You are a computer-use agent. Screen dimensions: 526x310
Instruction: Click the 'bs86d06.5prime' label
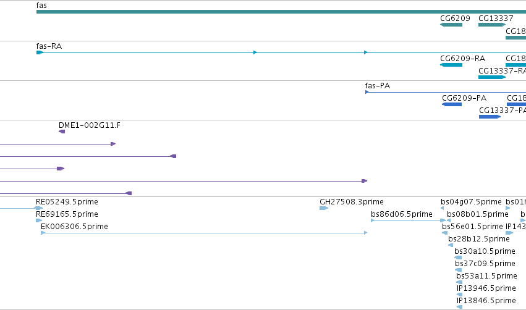click(402, 214)
